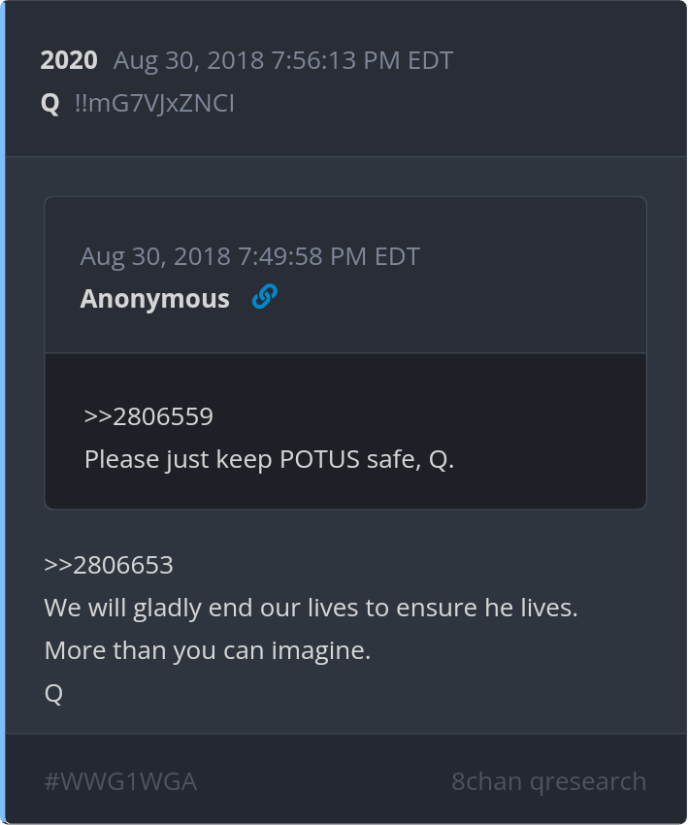Click the quoted 7:49:58 PM EDT timestamp
This screenshot has width=689, height=825.
[249, 256]
